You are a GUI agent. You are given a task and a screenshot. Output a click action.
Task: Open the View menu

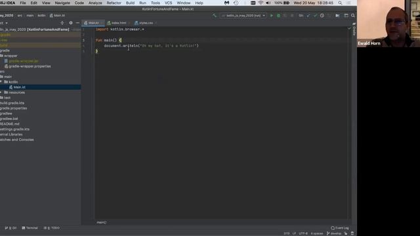[x=46, y=3]
